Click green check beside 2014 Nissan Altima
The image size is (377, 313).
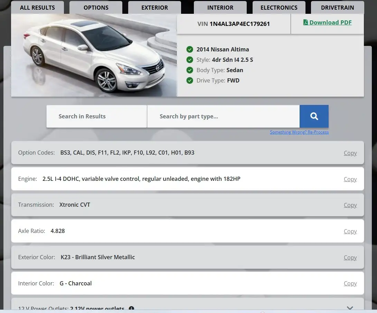(190, 49)
